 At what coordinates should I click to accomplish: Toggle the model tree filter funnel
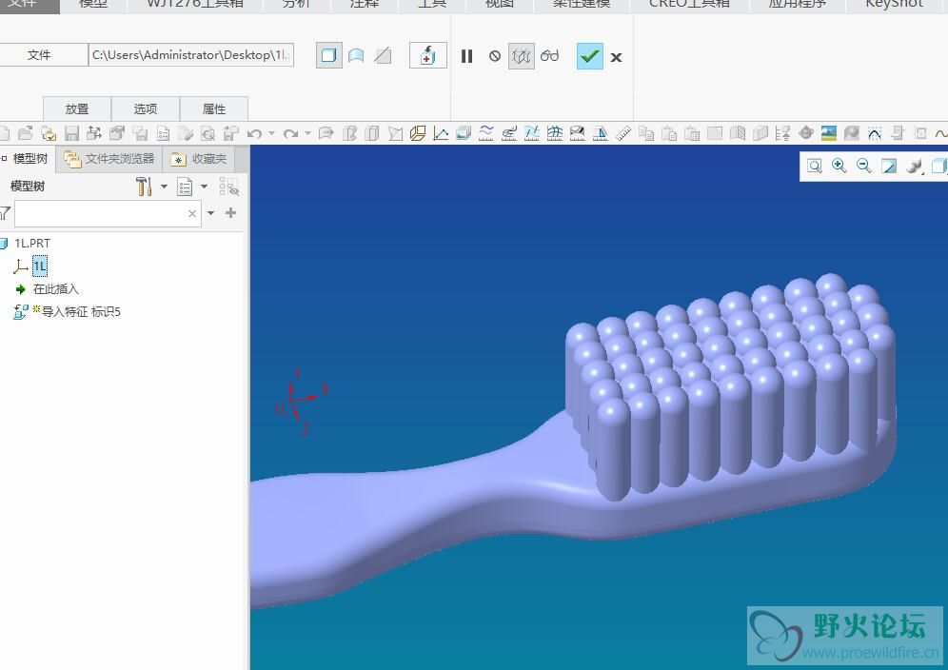[6, 213]
